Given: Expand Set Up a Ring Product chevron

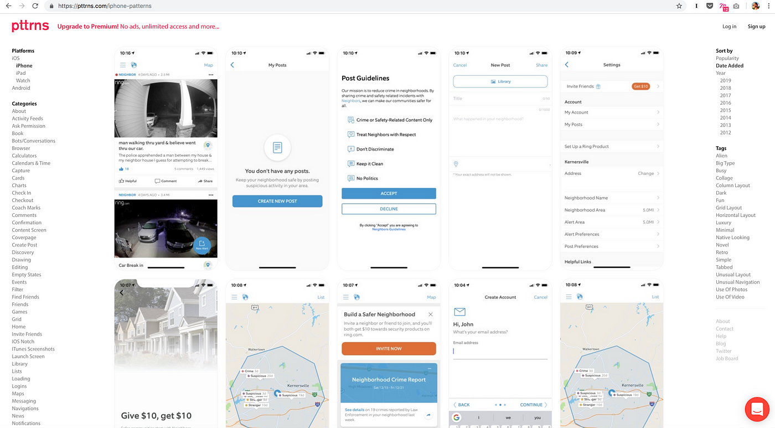Looking at the screenshot, I should 658,147.
